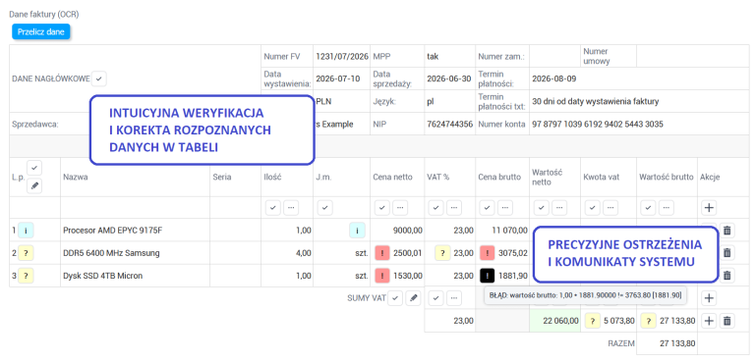Confirm the VAT % column with its checkmark
755x363 pixels.
point(436,208)
